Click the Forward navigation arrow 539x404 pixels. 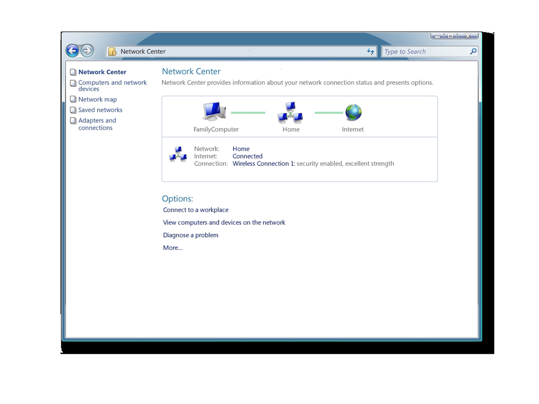(87, 51)
